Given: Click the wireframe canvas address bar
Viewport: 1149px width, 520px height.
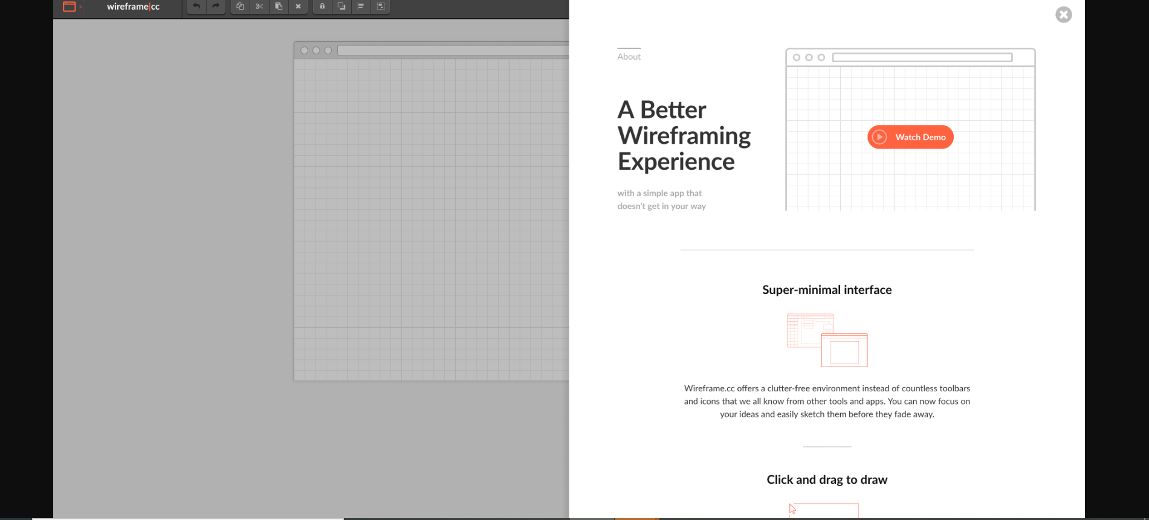Looking at the screenshot, I should (x=453, y=51).
